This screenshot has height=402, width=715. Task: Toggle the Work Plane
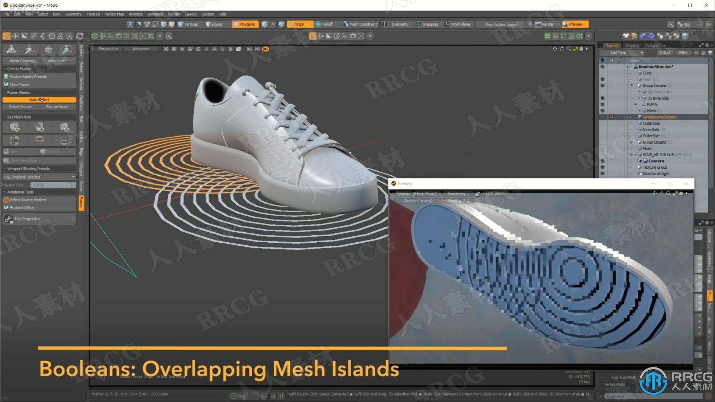pos(458,24)
